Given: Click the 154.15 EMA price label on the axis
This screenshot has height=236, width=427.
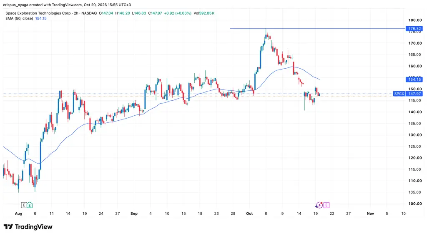Looking at the screenshot, I should [414, 79].
